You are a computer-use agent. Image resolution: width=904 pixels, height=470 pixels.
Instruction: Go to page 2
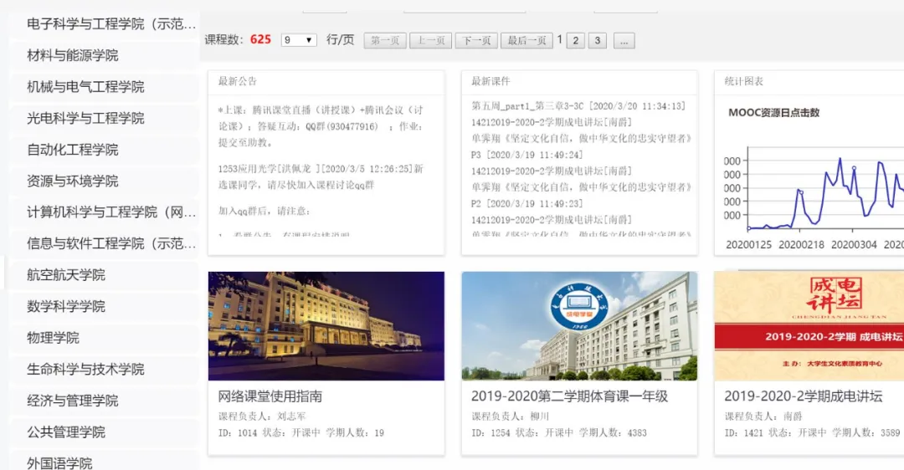(x=575, y=40)
